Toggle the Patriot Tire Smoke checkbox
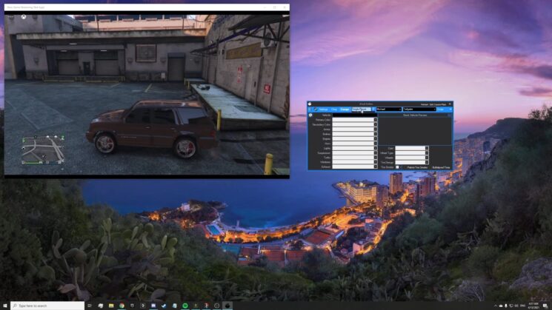Image resolution: width=552 pixels, height=310 pixels. point(405,167)
